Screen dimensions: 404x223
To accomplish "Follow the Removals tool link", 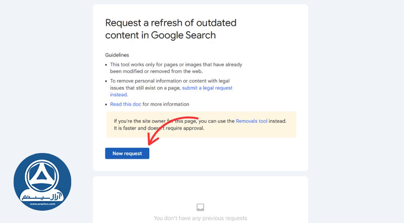I will (x=251, y=121).
